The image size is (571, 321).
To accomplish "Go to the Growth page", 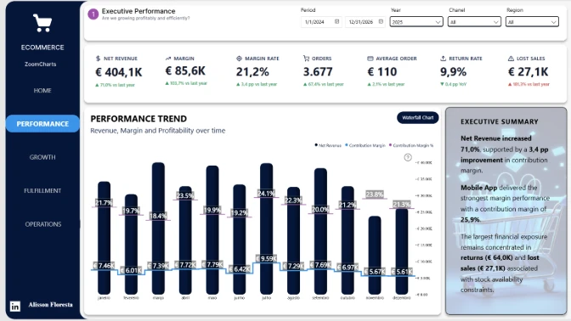I will (x=42, y=157).
